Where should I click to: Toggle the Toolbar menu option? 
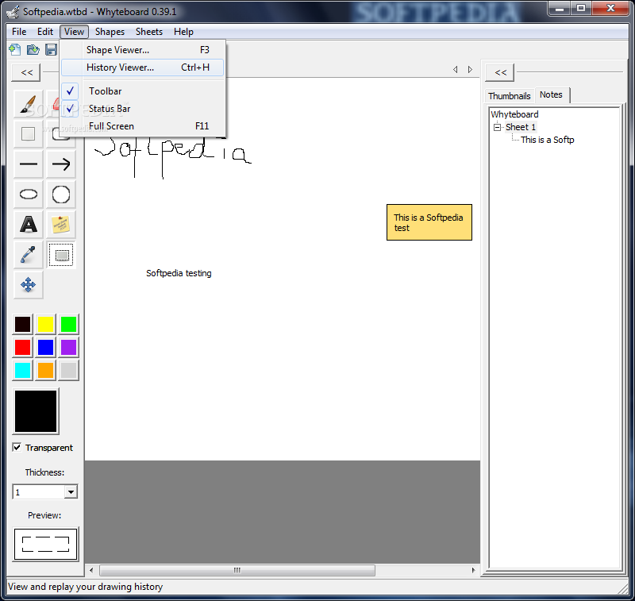[x=143, y=91]
